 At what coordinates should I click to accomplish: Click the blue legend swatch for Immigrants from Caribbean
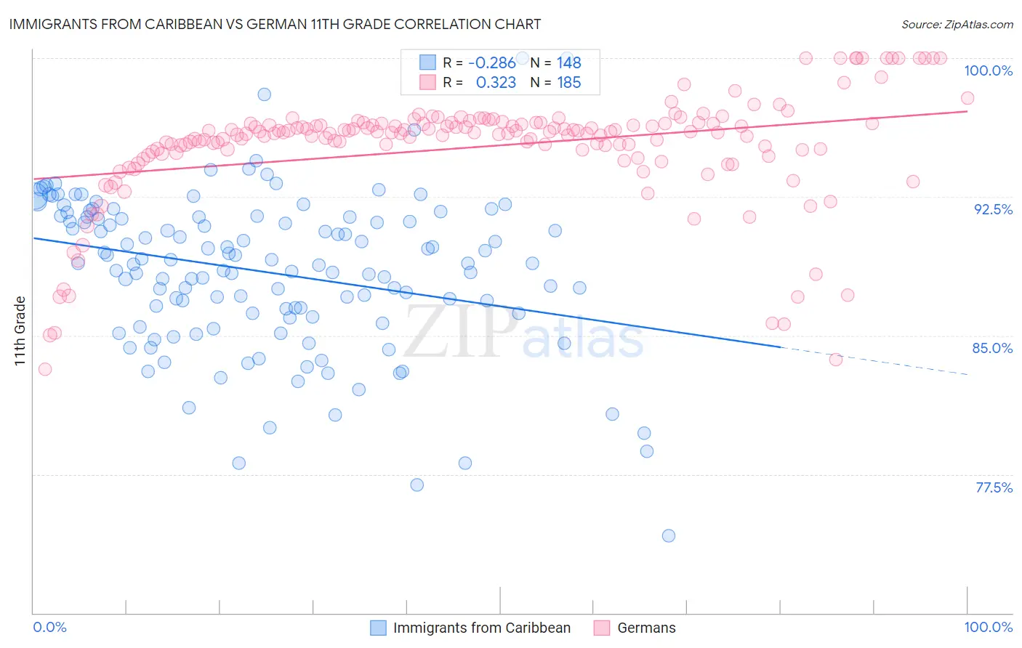[378, 628]
